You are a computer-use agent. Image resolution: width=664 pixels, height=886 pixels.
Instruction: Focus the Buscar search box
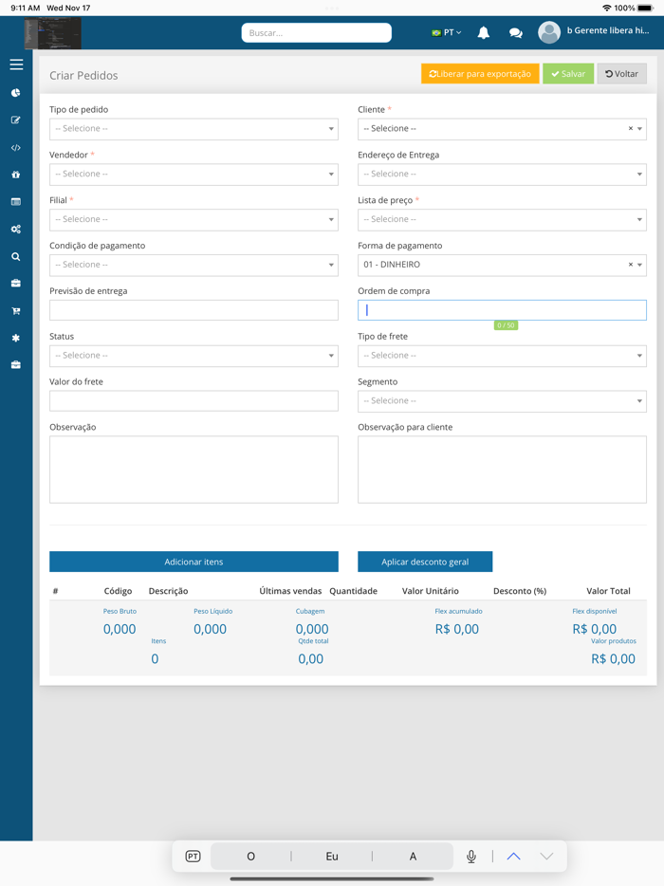pyautogui.click(x=317, y=33)
